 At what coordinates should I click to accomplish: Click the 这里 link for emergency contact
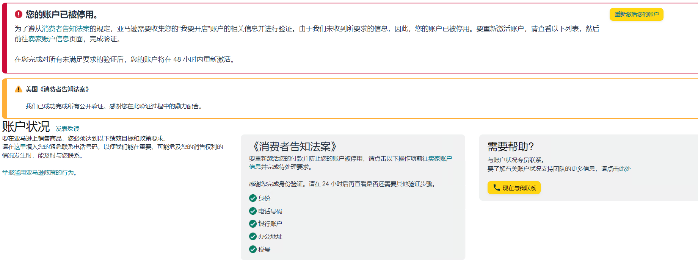[20, 147]
